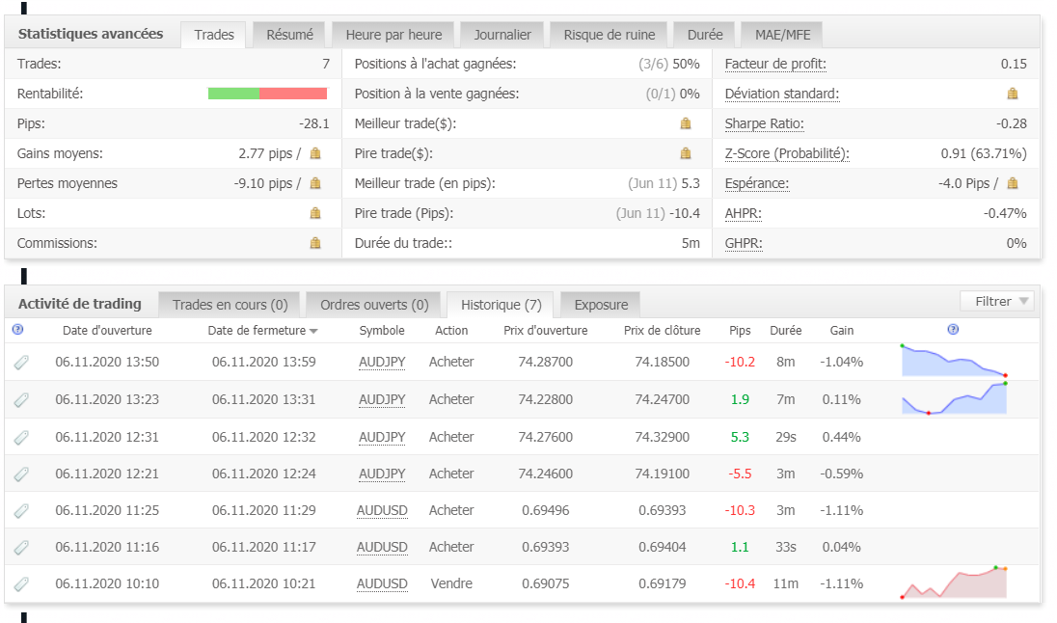
Task: Click AUDJPY symbol link in first row
Action: [382, 363]
